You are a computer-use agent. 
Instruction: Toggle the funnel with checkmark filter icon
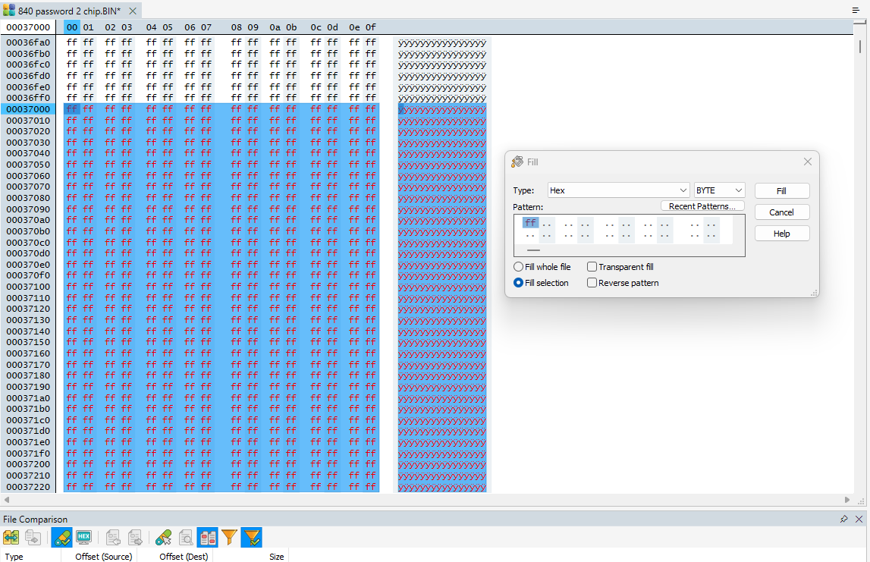coord(251,537)
